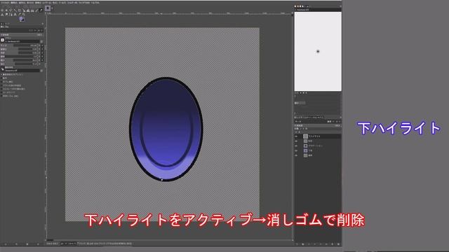Select the highlighted Eraser tool
The height and width of the screenshot is (252, 449).
[41, 10]
